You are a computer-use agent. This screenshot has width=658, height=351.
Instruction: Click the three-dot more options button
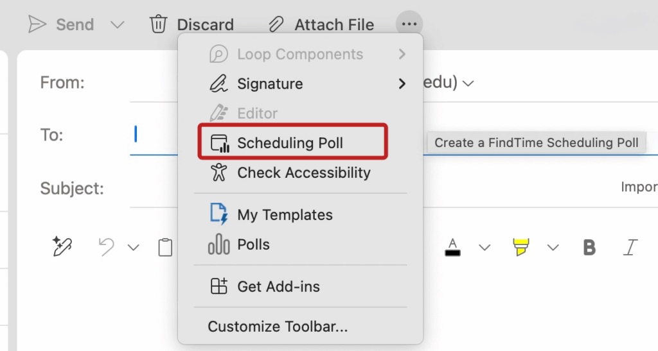point(409,24)
